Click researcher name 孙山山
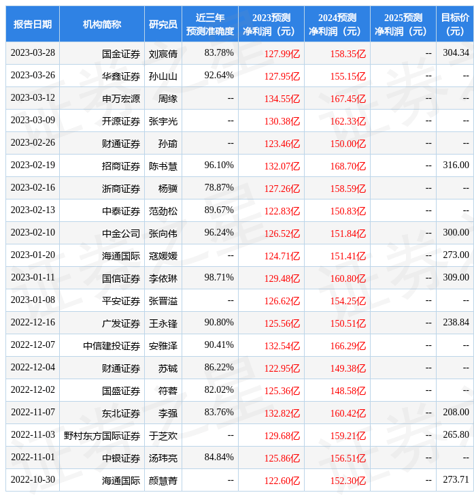Screen dimensions: 474x497 (x=163, y=76)
